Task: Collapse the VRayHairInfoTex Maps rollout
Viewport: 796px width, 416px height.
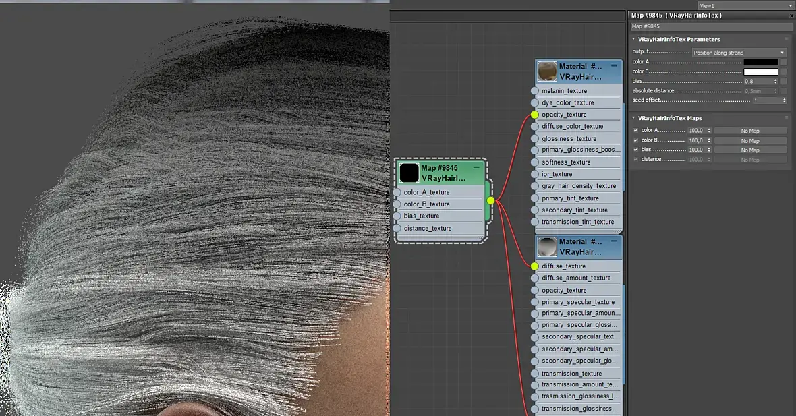Action: [x=633, y=118]
